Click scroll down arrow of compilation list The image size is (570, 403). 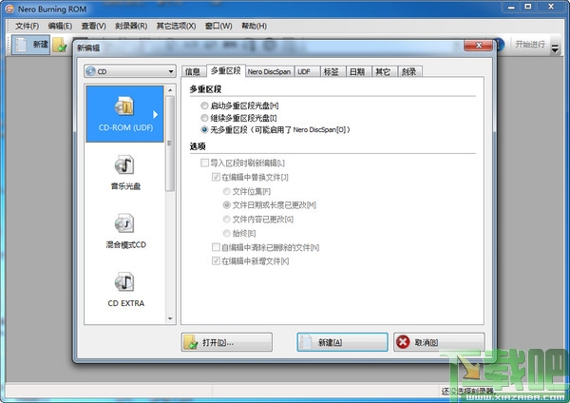(x=170, y=319)
